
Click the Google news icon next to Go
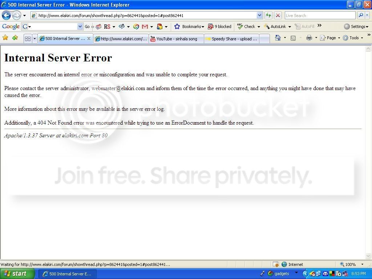pyautogui.click(x=98, y=27)
